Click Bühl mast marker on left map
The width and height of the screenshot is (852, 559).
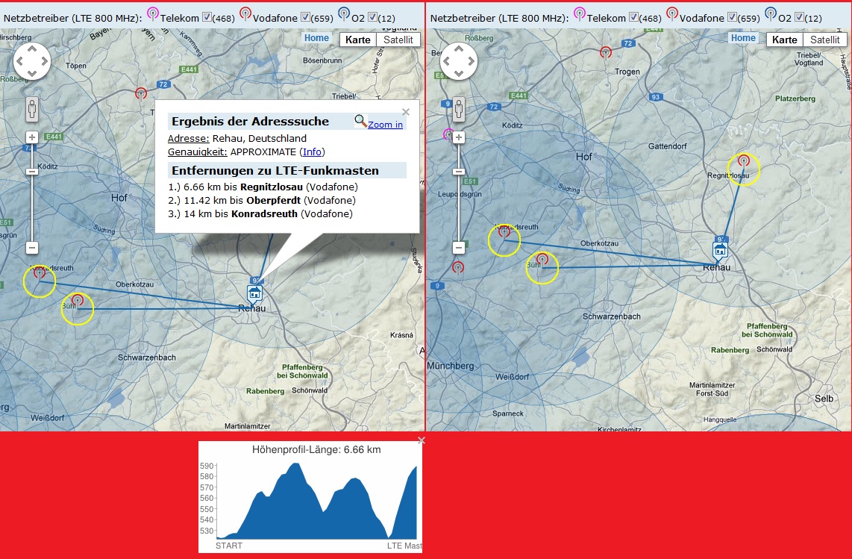point(78,301)
